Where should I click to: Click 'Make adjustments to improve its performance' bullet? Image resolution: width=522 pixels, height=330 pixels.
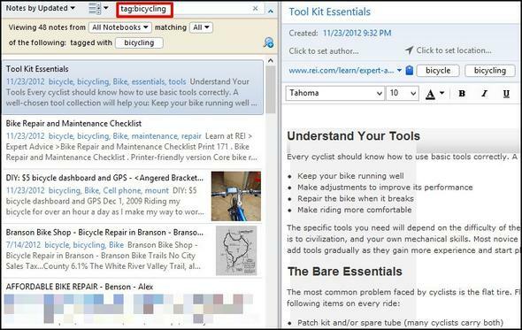point(385,188)
